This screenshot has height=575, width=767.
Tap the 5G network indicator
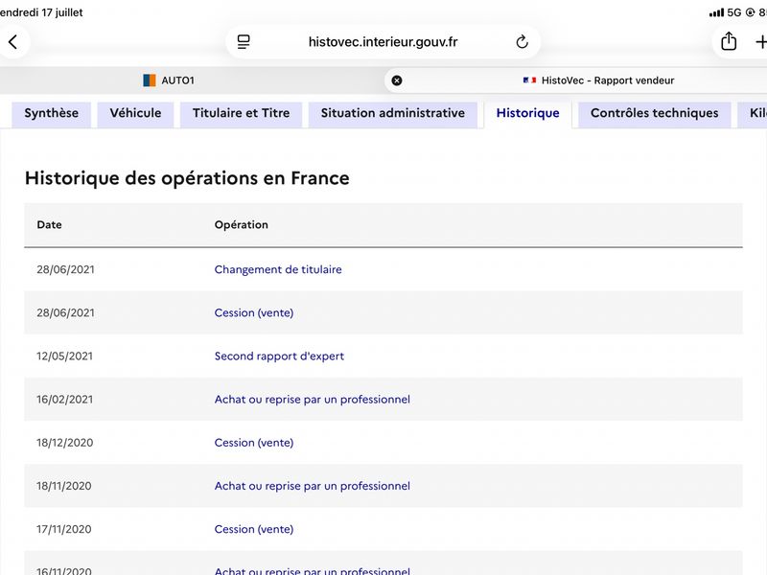pos(734,12)
